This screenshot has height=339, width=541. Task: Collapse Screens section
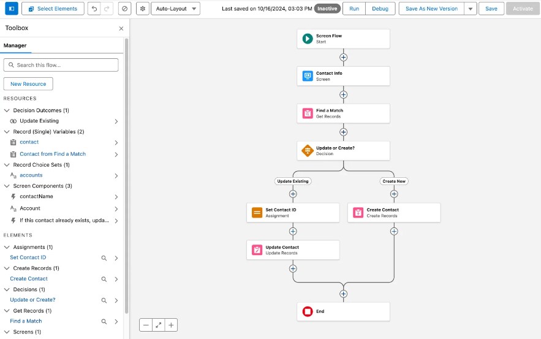[x=7, y=332]
